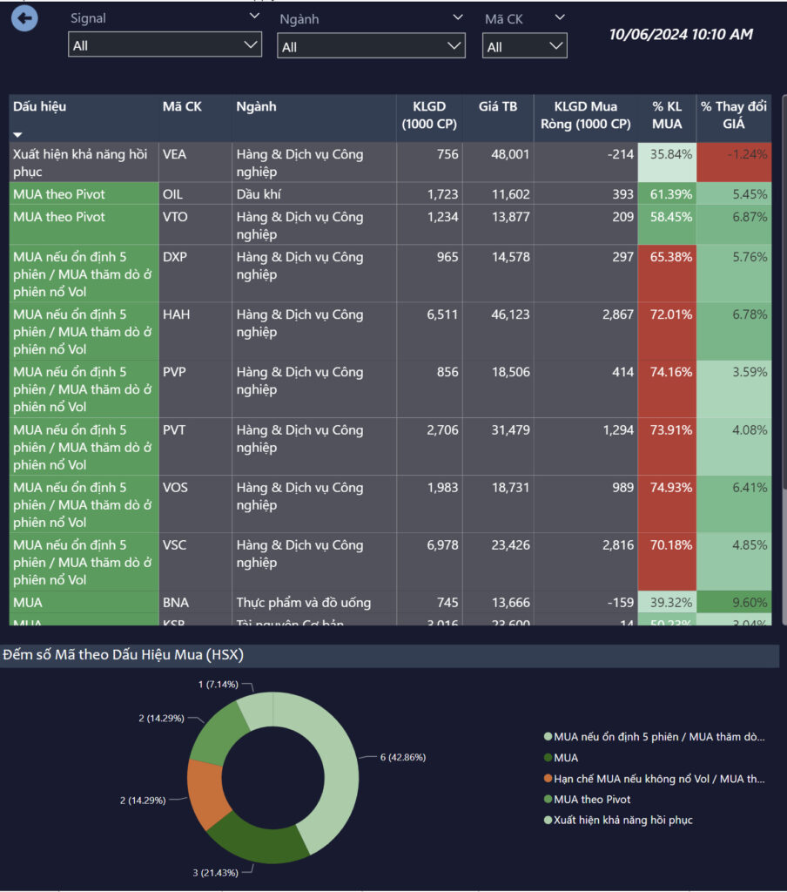Select the orange donut chart segment
This screenshot has width=787, height=892.
click(207, 793)
